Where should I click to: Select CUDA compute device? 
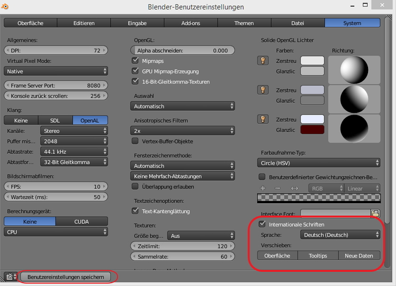(x=82, y=222)
